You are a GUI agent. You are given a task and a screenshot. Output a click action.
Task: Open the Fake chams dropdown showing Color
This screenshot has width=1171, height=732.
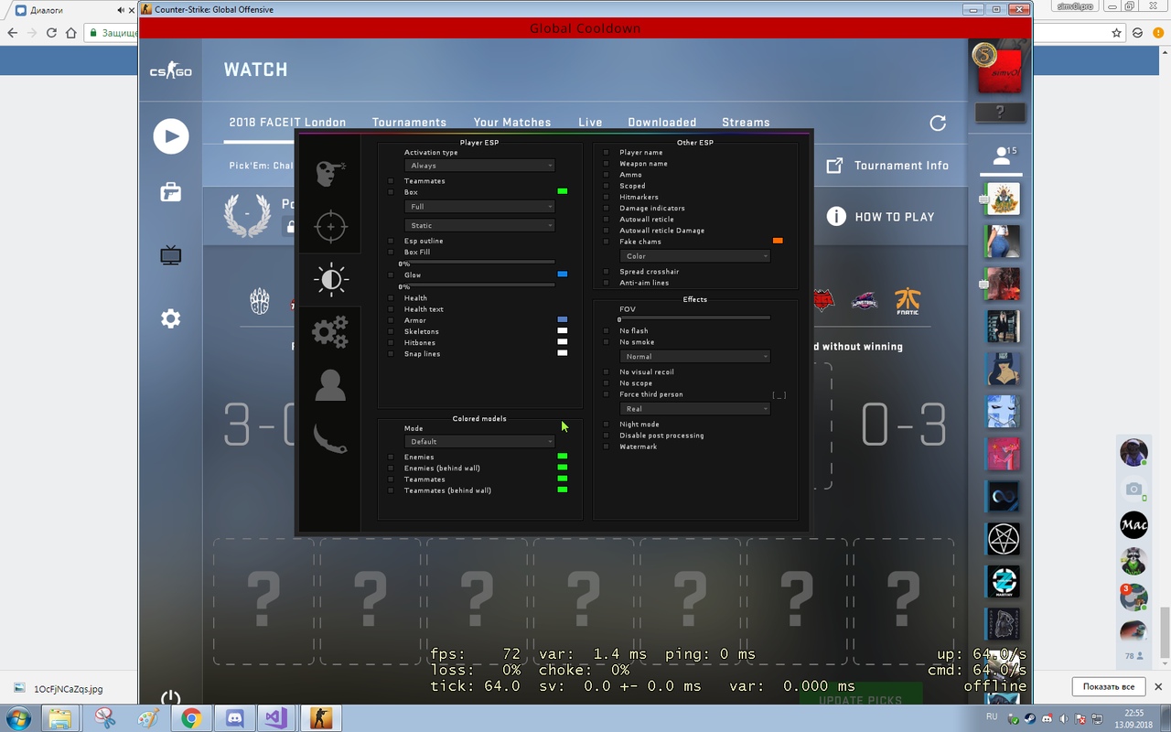694,256
